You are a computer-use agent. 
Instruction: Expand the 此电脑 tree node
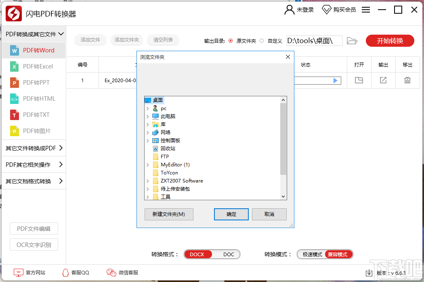click(x=147, y=116)
